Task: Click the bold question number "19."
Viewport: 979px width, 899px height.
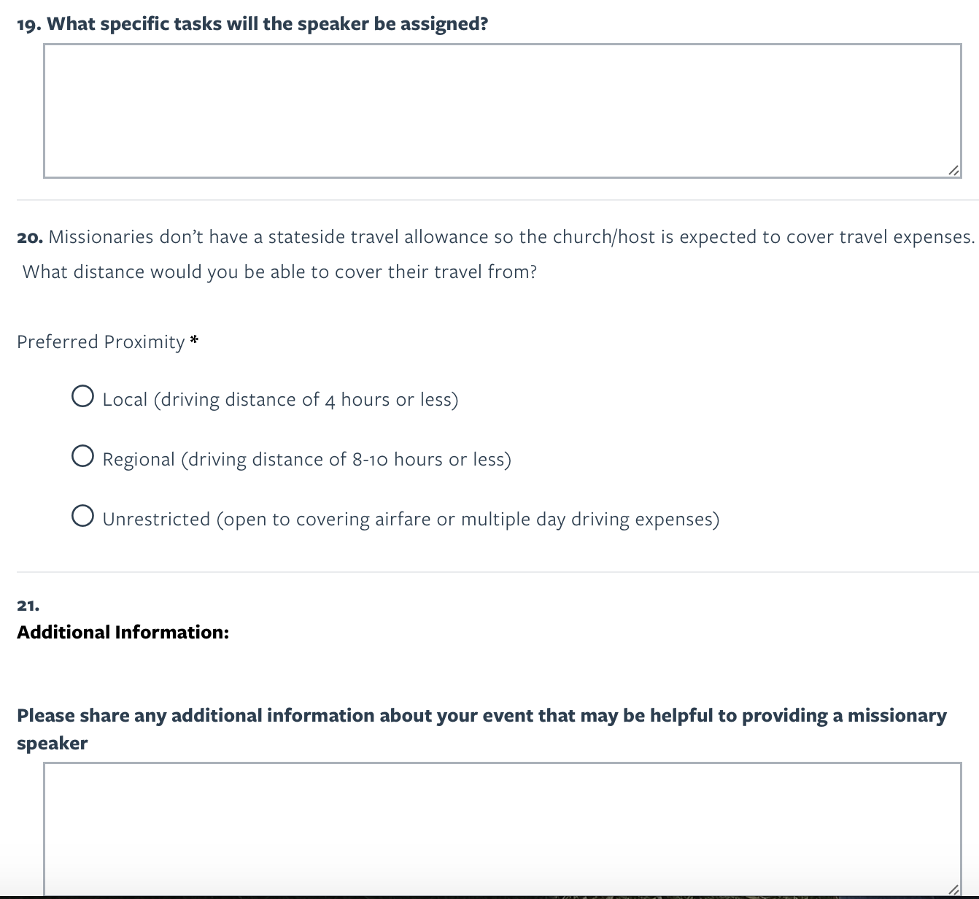Action: click(28, 25)
